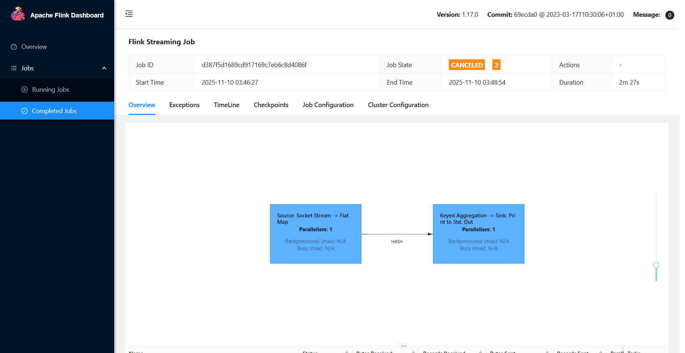Screen dimensions: 685x353
Task: Click the End Time value 2025-11-10 03:48:54
Action: [x=477, y=82]
